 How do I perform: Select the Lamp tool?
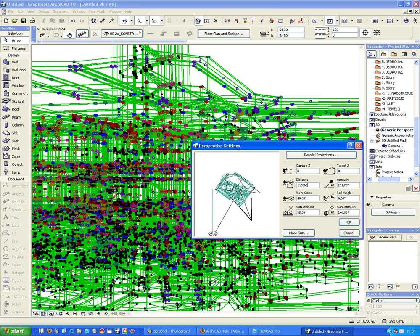[x=15, y=172]
